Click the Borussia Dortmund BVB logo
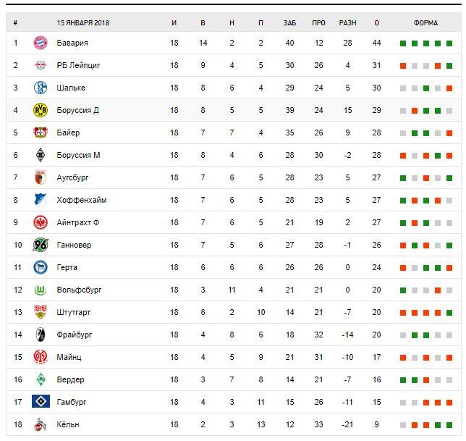The height and width of the screenshot is (441, 466). pyautogui.click(x=40, y=111)
